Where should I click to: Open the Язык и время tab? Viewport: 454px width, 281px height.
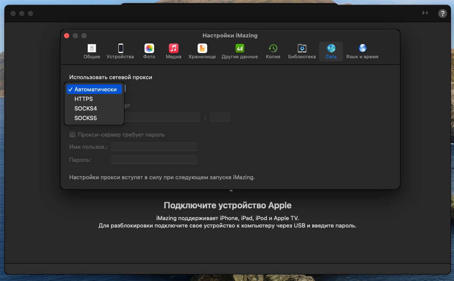pyautogui.click(x=362, y=51)
